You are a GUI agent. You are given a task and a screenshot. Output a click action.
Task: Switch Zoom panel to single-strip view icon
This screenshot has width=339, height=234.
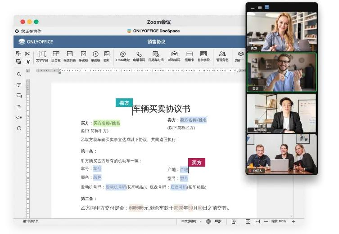260,8
